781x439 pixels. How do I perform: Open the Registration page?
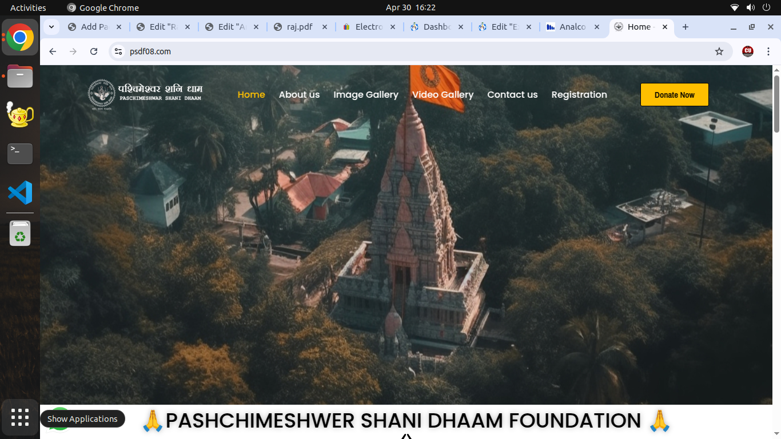click(x=579, y=95)
